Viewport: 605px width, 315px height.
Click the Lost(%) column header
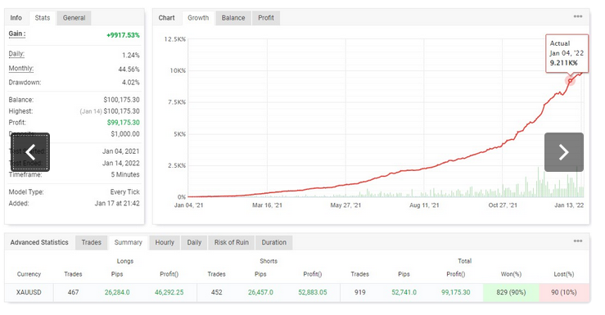564,274
